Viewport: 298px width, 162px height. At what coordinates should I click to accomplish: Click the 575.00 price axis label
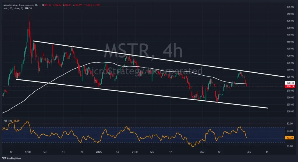pos(290,7)
